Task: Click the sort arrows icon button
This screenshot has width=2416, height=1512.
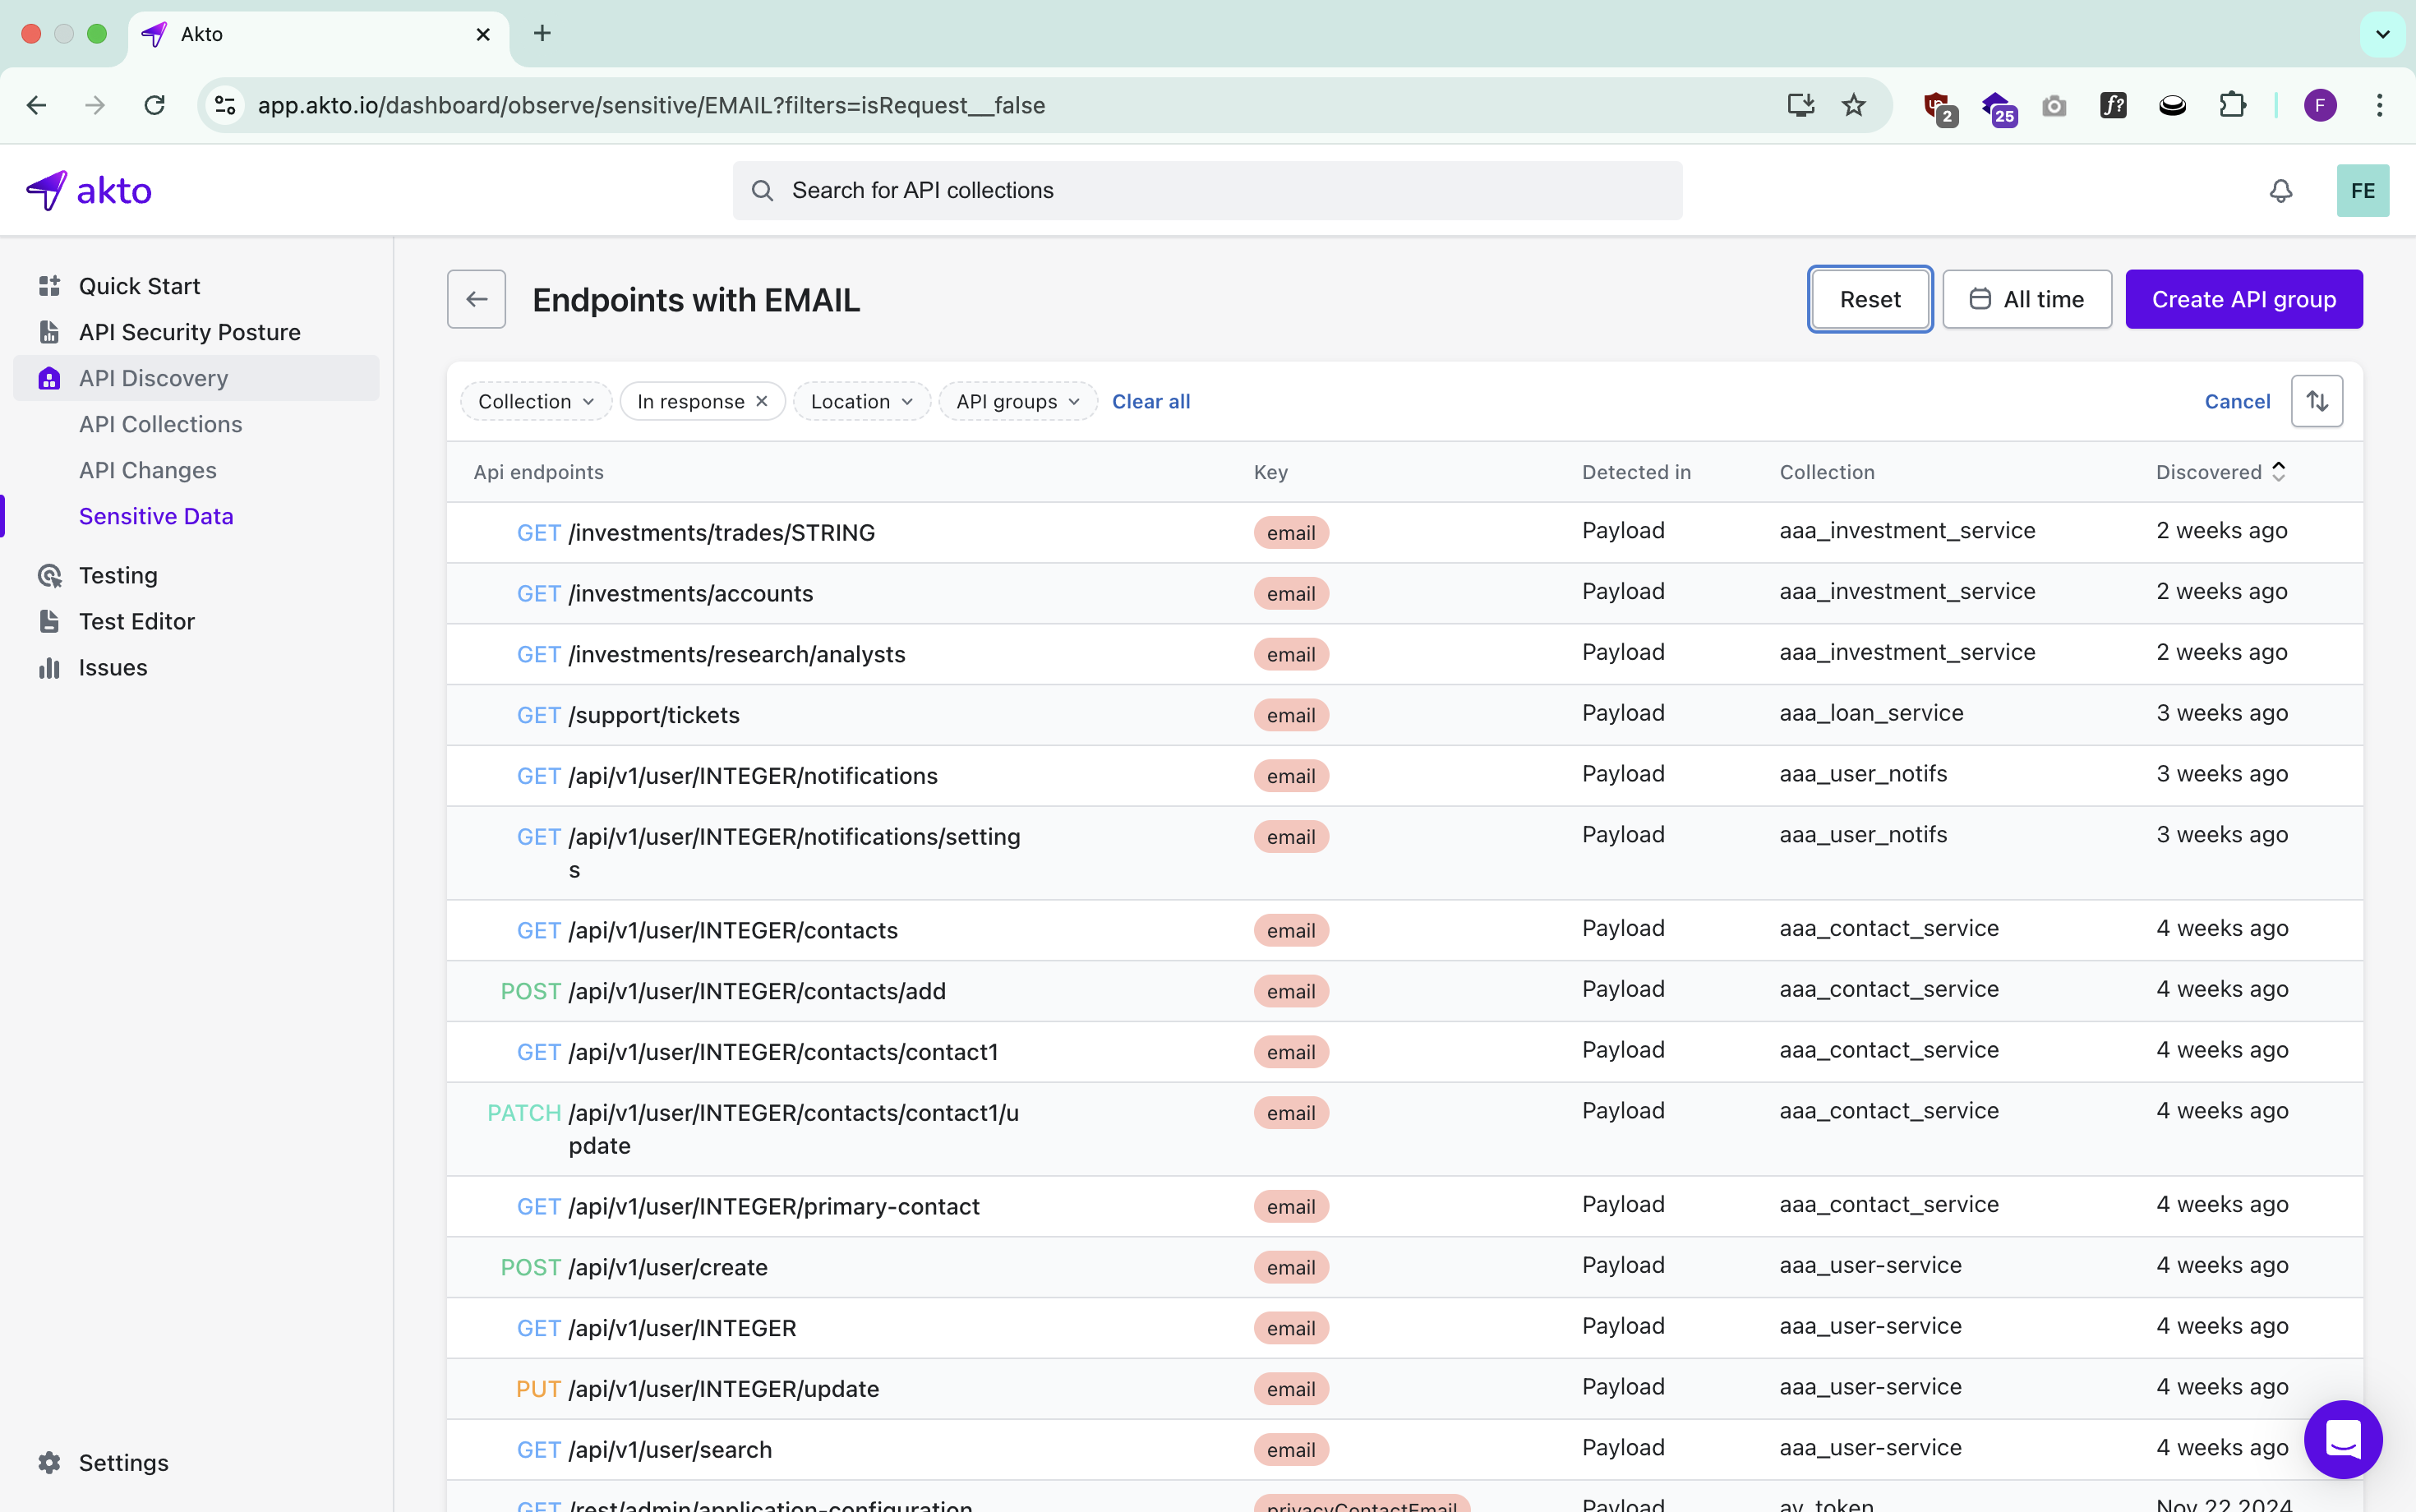Action: click(2317, 401)
